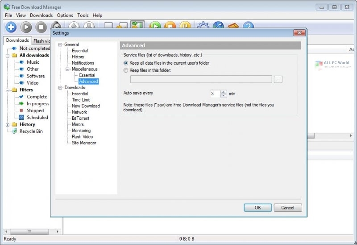This screenshot has height=245, width=357.
Task: Click the sidebar horizontal scrollbar thumb
Action: 29,232
